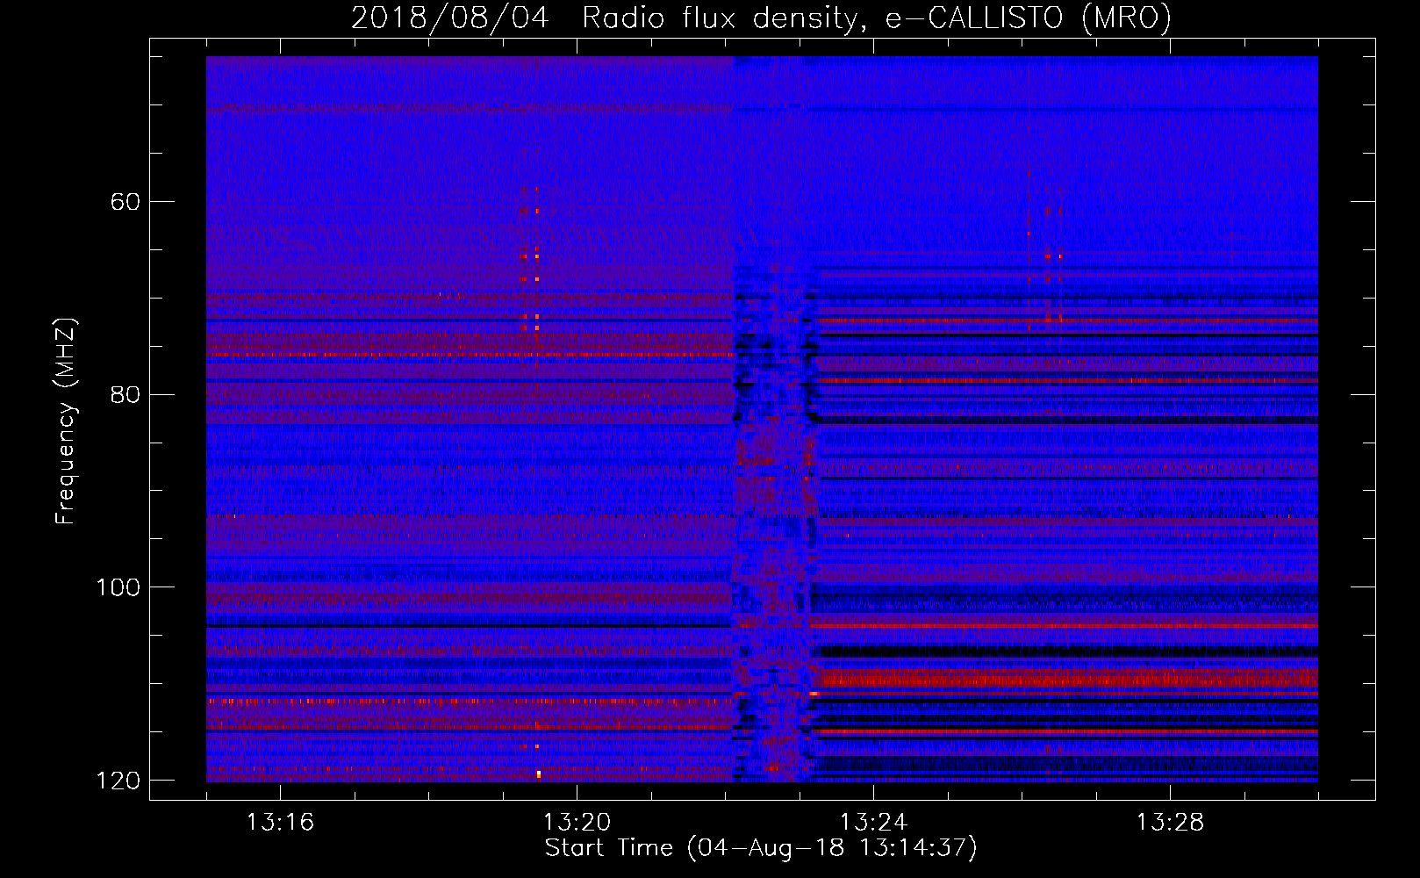This screenshot has height=878, width=1420.
Task: Click the 13:16 time tick label
Action: tap(280, 823)
